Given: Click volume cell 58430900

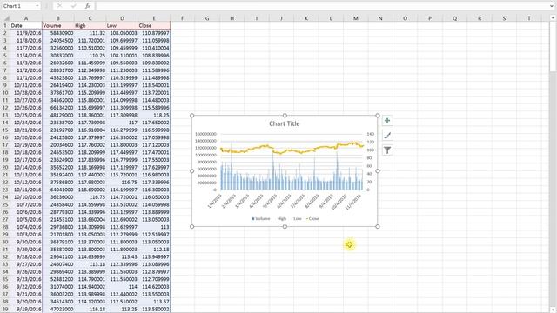Looking at the screenshot, I should click(x=58, y=33).
